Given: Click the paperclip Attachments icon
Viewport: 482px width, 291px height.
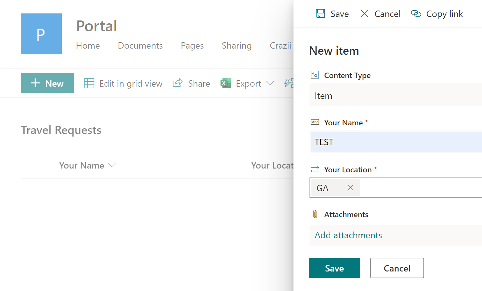Looking at the screenshot, I should point(315,214).
